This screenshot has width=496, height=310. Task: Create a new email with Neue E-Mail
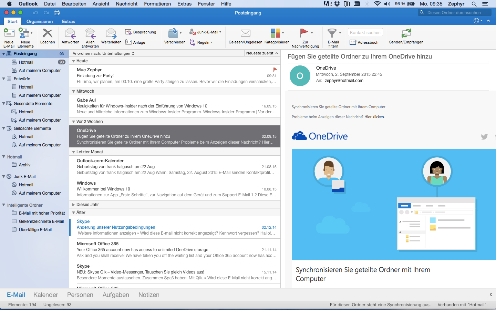coord(9,34)
